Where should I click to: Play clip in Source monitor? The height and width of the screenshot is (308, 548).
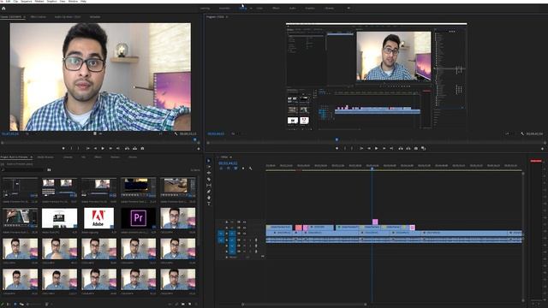point(103,148)
